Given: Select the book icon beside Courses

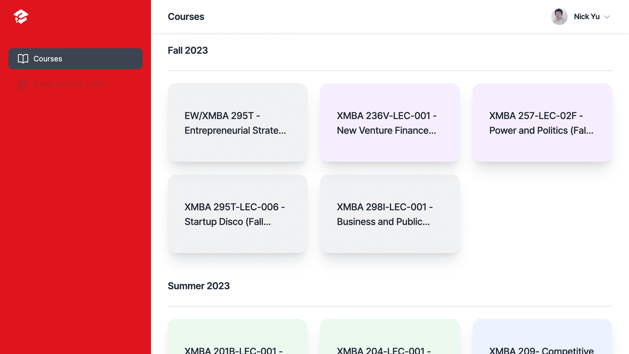Looking at the screenshot, I should pos(23,59).
